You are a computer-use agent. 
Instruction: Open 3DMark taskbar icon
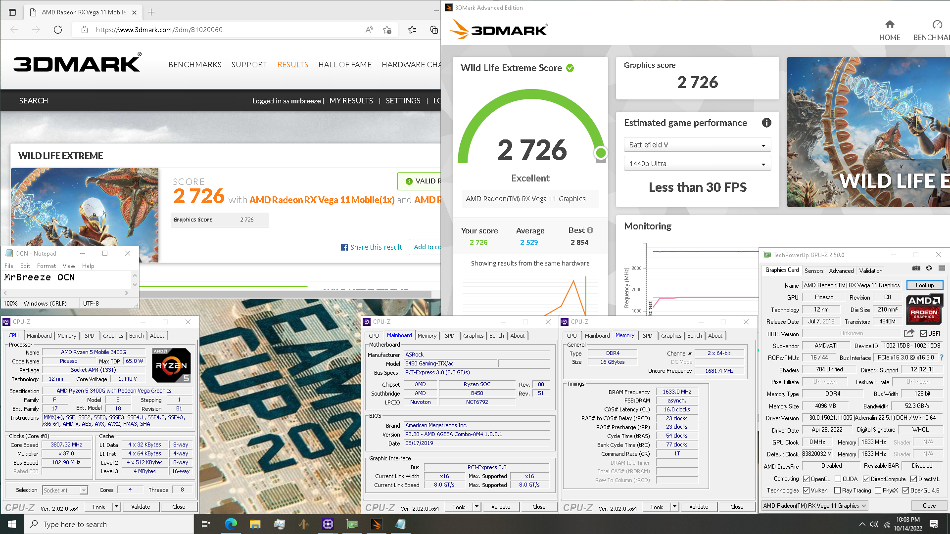pyautogui.click(x=376, y=524)
